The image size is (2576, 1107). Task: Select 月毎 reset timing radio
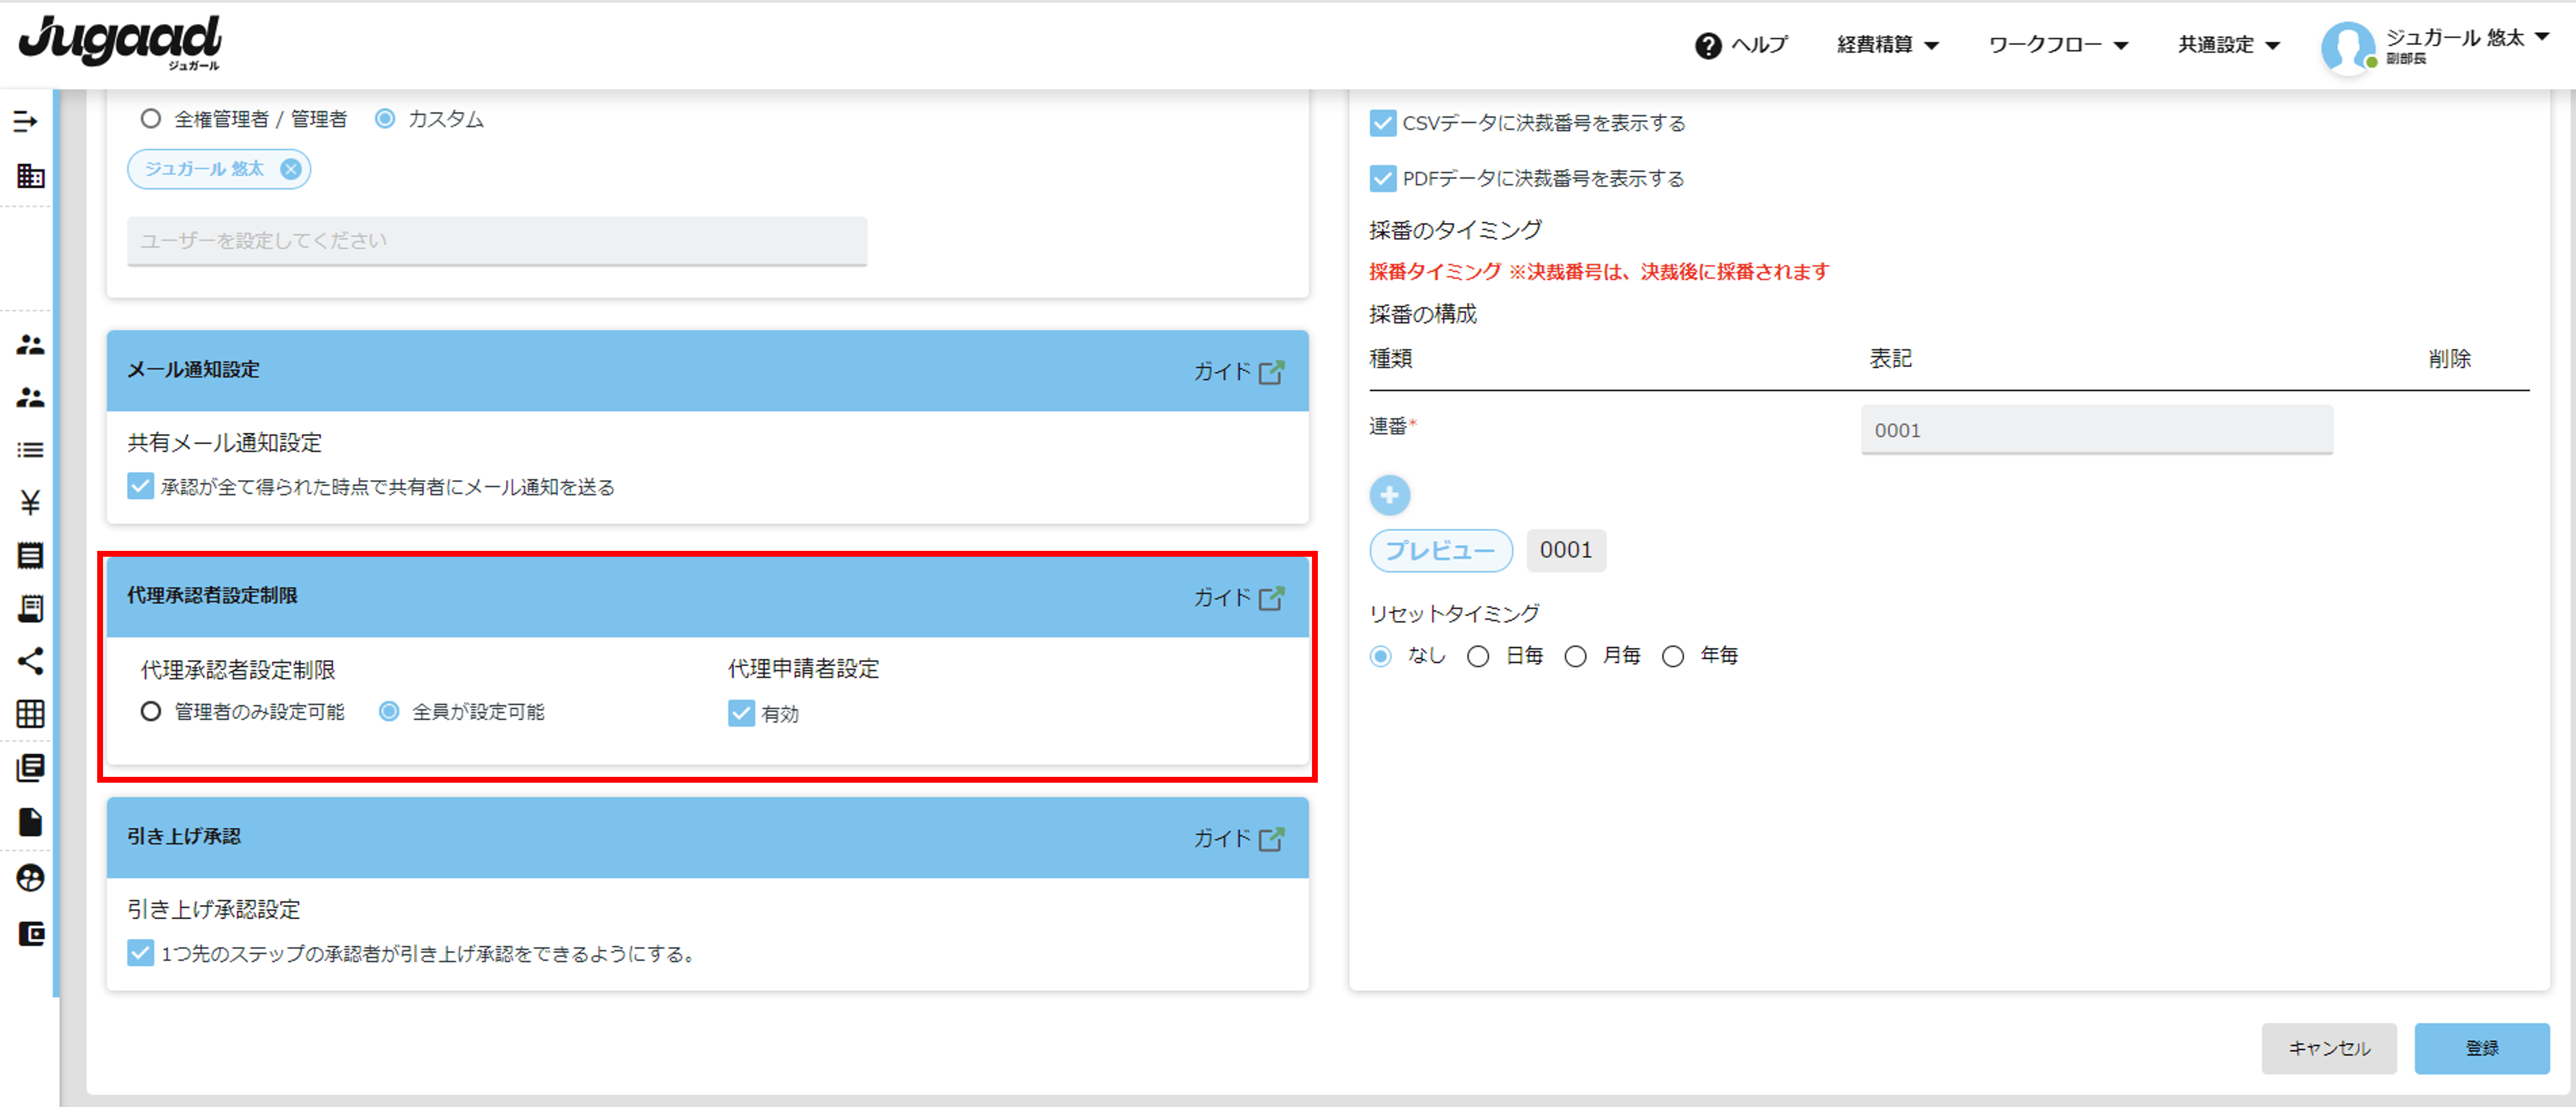[x=1575, y=656]
